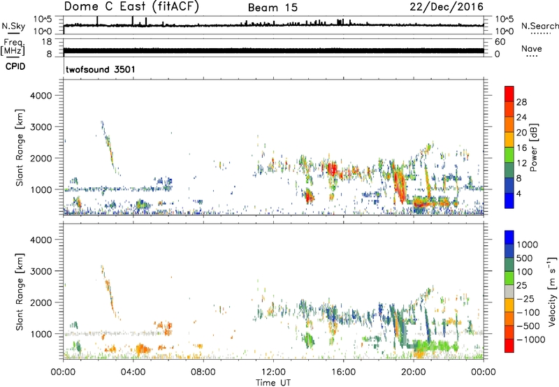Select the "N.Sky" axis label
This screenshot has height=387, width=559.
pyautogui.click(x=13, y=26)
